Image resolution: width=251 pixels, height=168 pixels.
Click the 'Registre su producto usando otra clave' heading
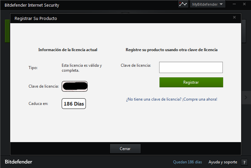[171, 50]
